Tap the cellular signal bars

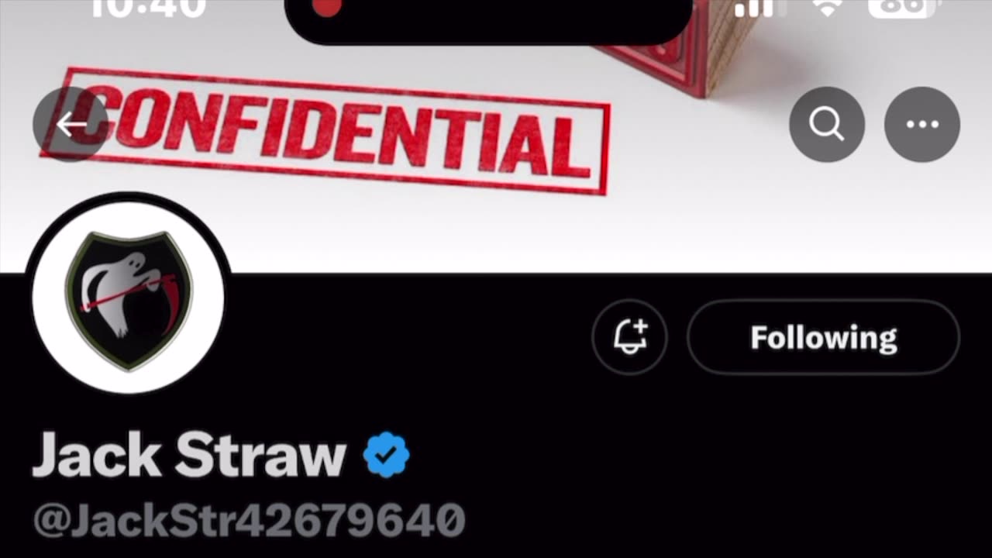[753, 8]
